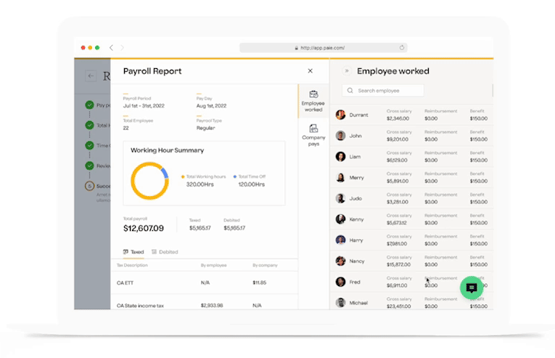Click the By employee column header
Image resolution: width=555 pixels, height=358 pixels.
[x=214, y=265]
